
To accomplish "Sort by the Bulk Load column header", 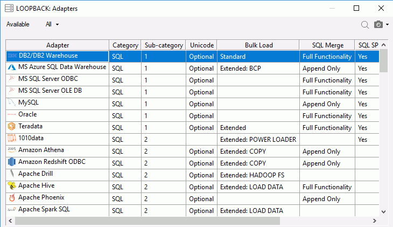I will [258, 45].
